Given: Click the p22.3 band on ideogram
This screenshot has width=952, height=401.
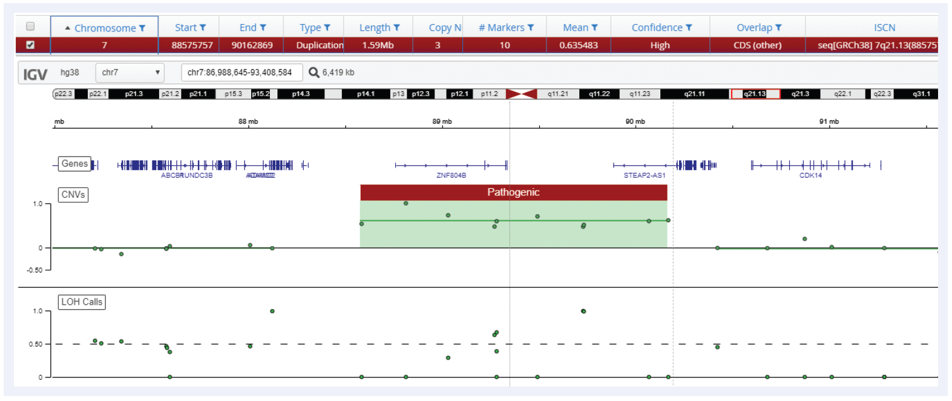Looking at the screenshot, I should point(63,94).
